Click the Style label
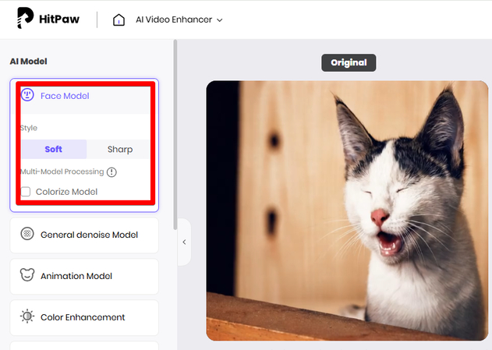Viewport: 492px width, 350px height. click(29, 128)
